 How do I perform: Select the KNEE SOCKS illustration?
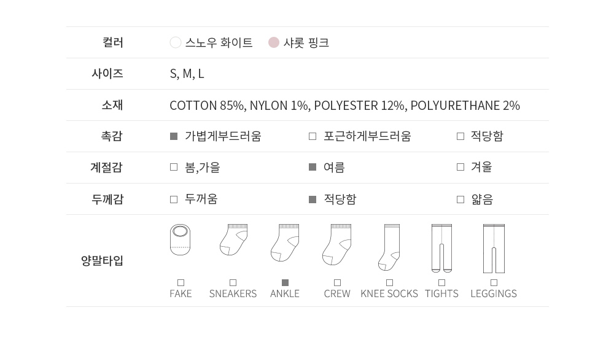389,247
